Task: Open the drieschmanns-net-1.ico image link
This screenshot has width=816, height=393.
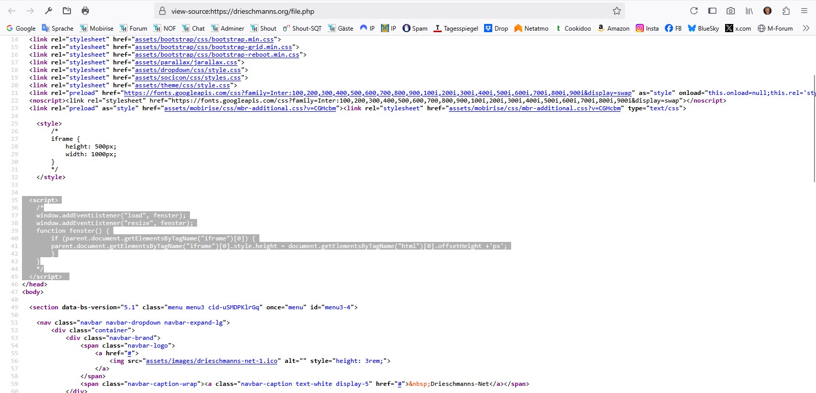Action: 211,361
